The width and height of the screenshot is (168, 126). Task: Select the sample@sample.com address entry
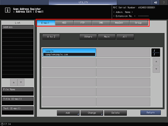point(69,53)
